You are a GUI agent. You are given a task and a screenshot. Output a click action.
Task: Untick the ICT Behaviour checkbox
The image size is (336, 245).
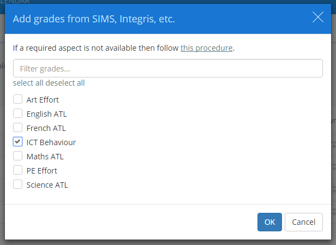click(17, 142)
